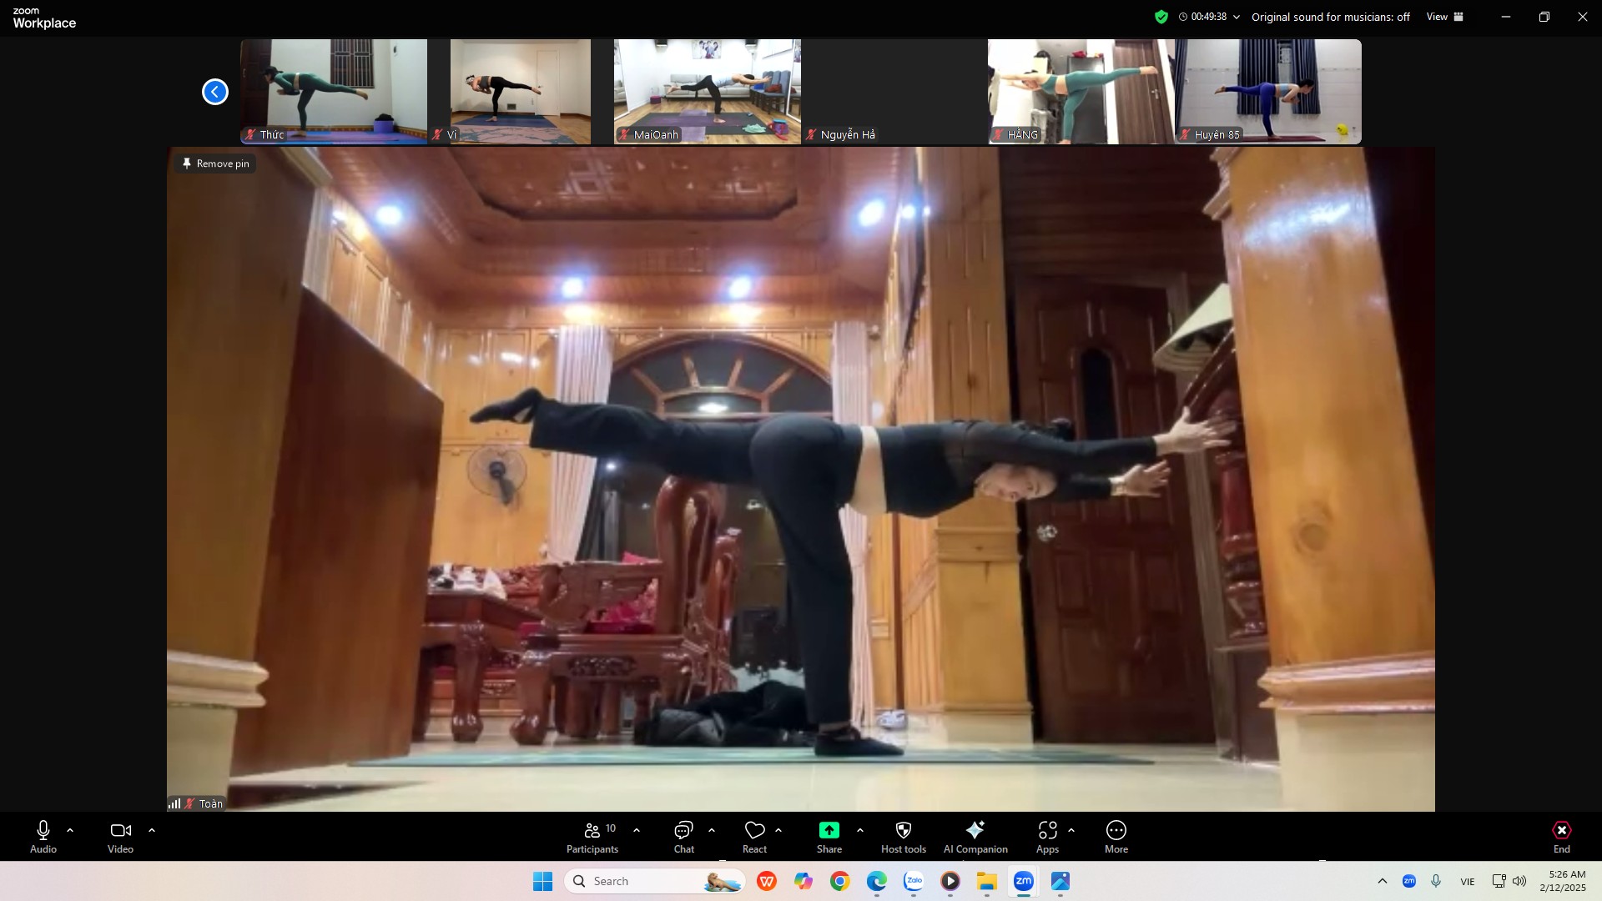Show previous participants with left arrow
1602x901 pixels.
click(x=215, y=92)
